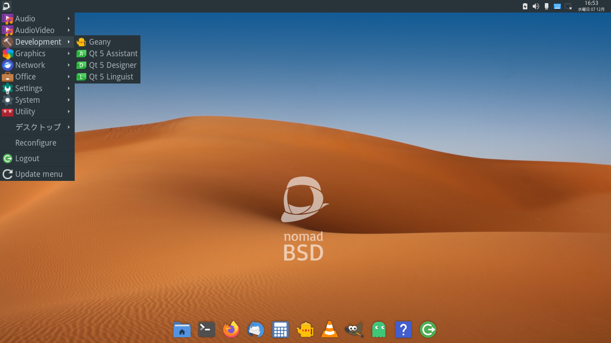Launch GIMP from the dock
Viewport: 611px width, 343px height.
354,330
